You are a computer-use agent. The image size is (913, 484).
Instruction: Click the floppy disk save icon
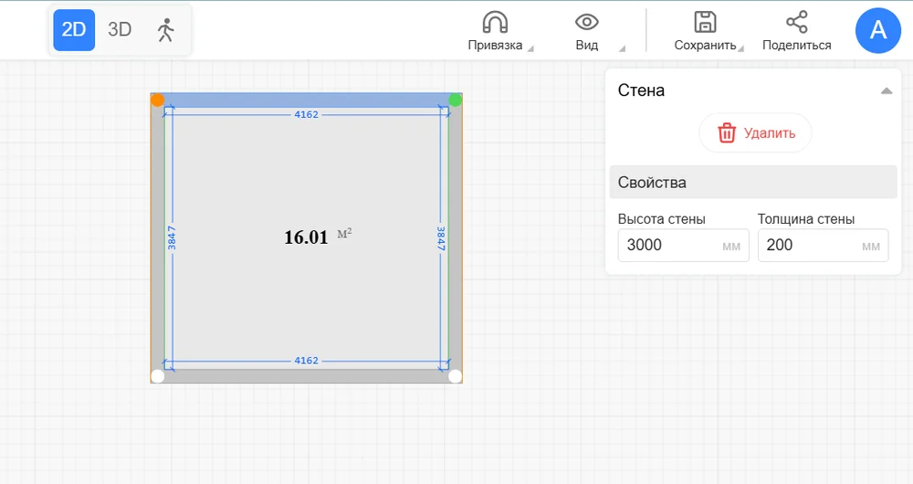pyautogui.click(x=704, y=23)
